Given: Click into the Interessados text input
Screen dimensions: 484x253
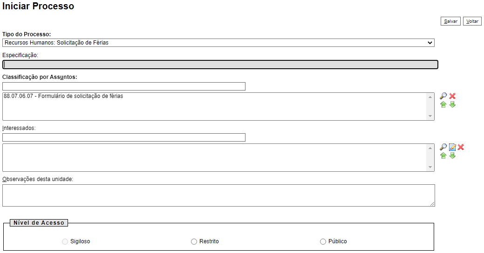Looking at the screenshot, I should tap(123, 137).
